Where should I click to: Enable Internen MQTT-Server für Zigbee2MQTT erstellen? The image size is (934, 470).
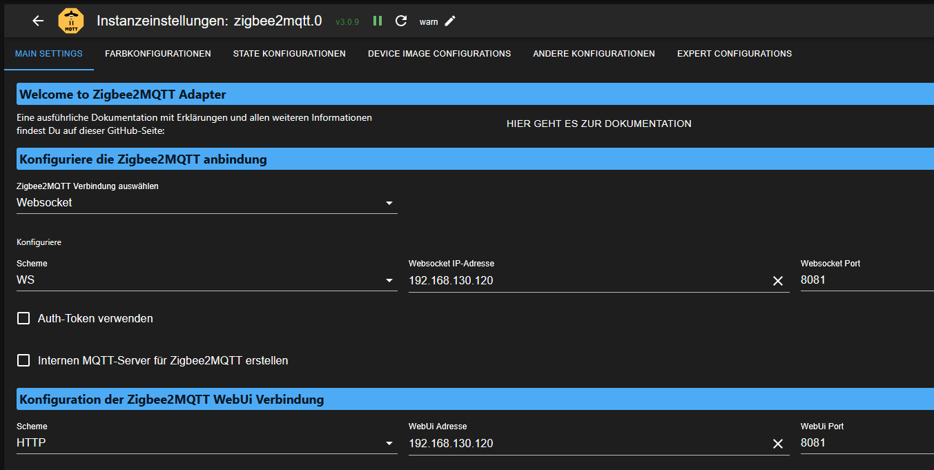[23, 360]
